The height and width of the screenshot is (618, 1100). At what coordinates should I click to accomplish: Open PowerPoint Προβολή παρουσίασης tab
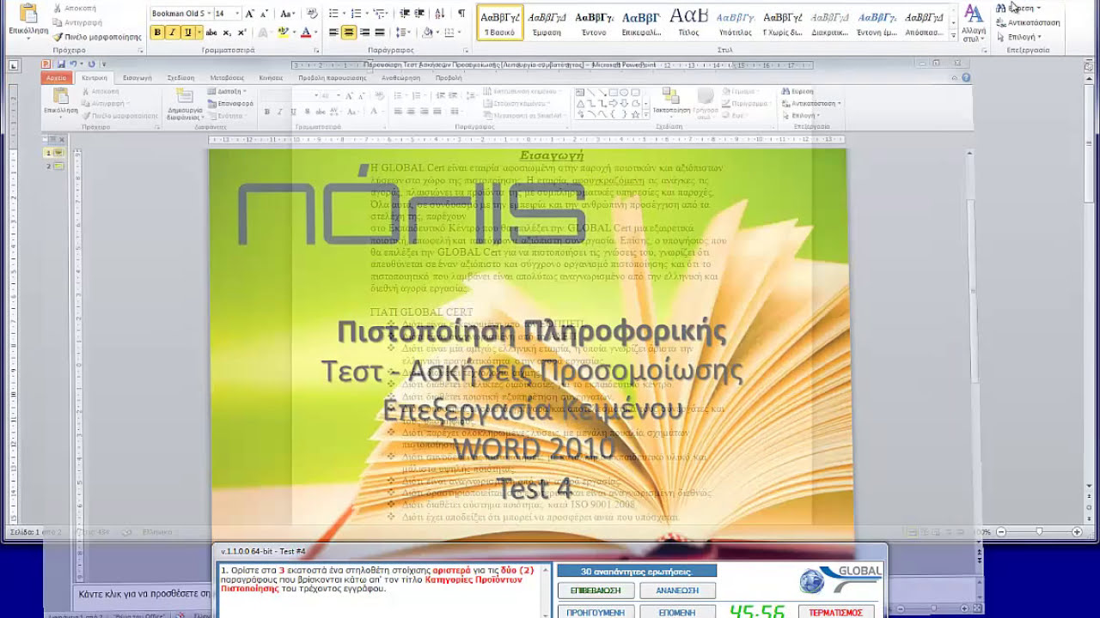[x=332, y=77]
